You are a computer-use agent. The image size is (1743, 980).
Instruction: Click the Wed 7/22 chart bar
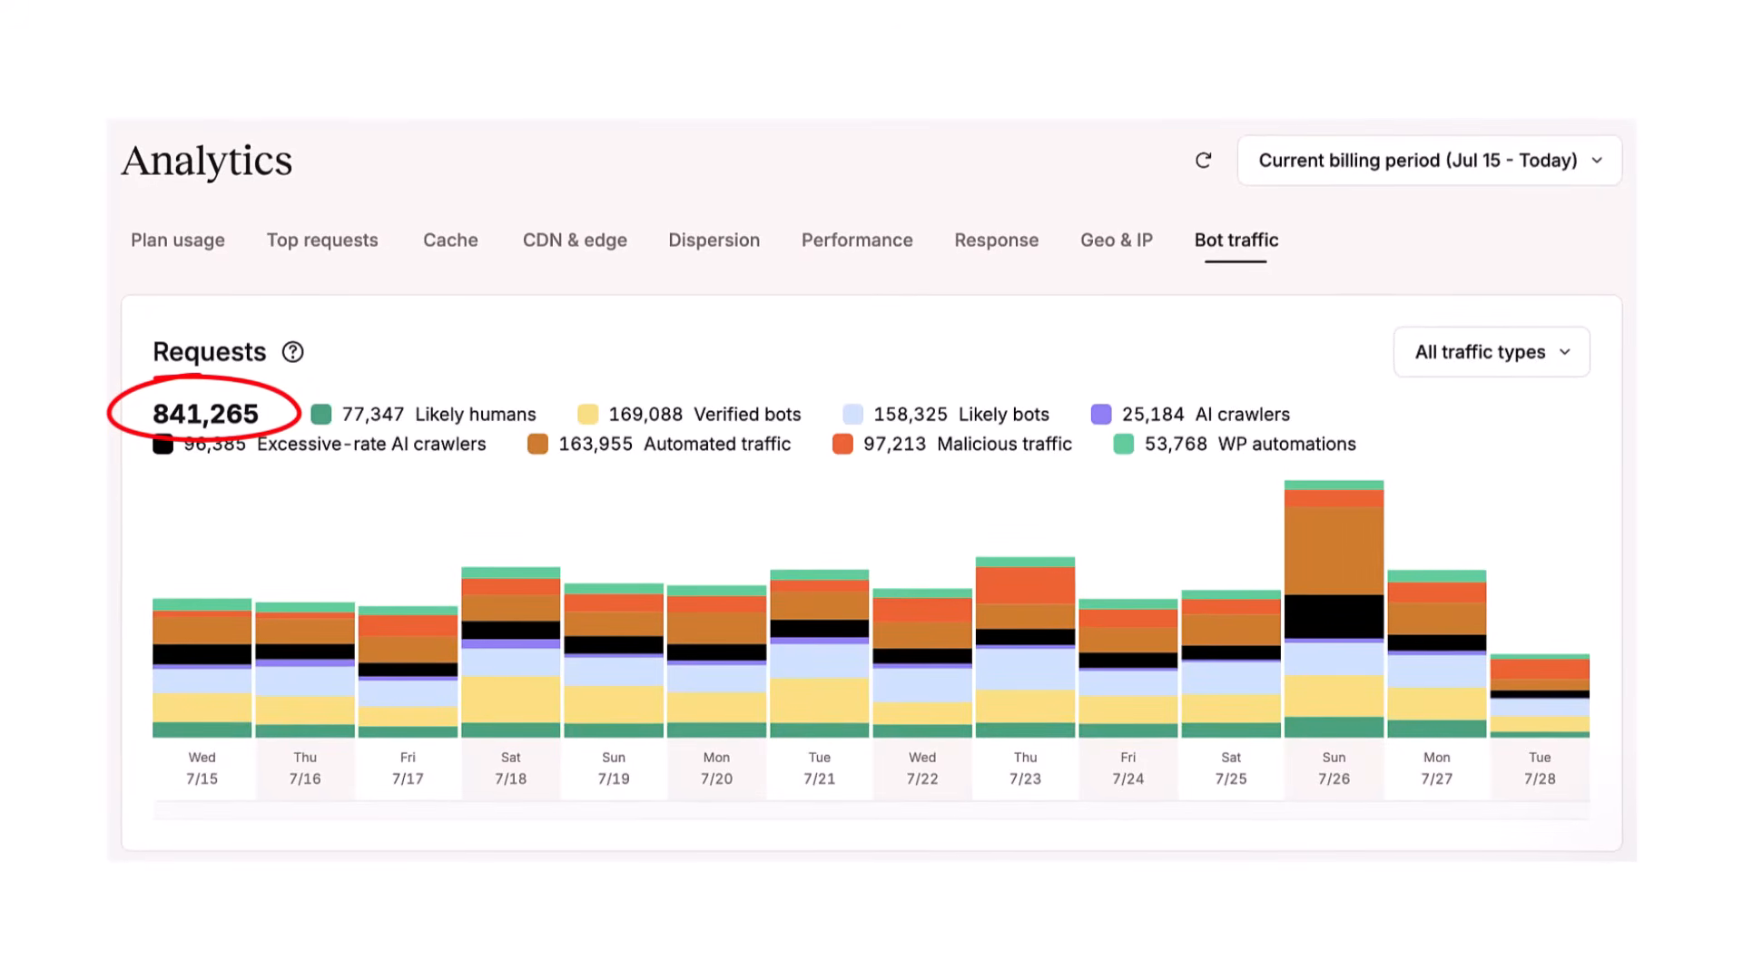tap(922, 663)
